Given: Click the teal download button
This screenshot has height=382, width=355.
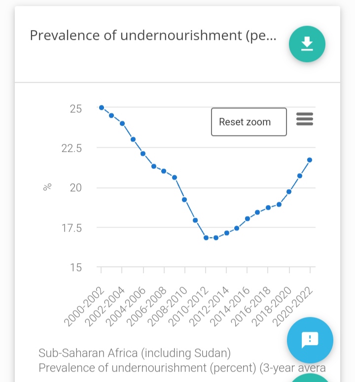Looking at the screenshot, I should point(307,44).
